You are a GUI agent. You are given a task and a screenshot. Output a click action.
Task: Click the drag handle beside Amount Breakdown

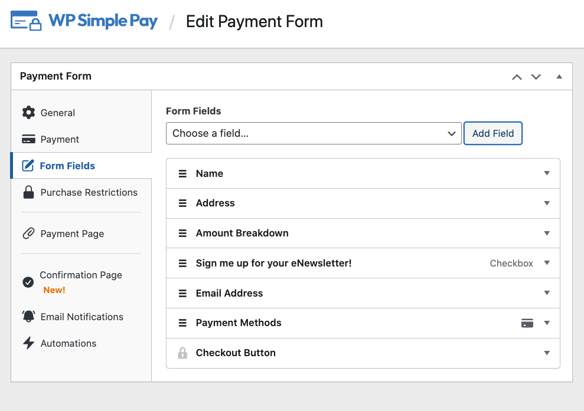coord(183,233)
